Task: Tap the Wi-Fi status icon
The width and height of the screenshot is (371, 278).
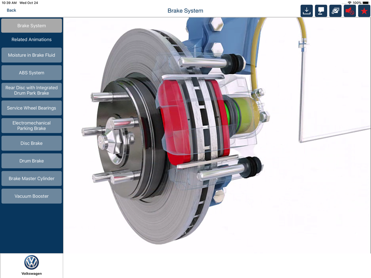Action: click(349, 3)
